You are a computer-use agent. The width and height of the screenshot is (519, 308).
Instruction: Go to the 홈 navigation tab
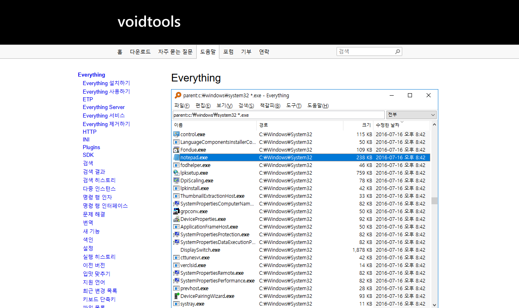[120, 51]
